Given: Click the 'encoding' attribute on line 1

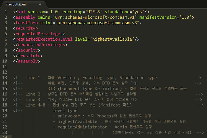Looking at the screenshot, I should point(72,12).
